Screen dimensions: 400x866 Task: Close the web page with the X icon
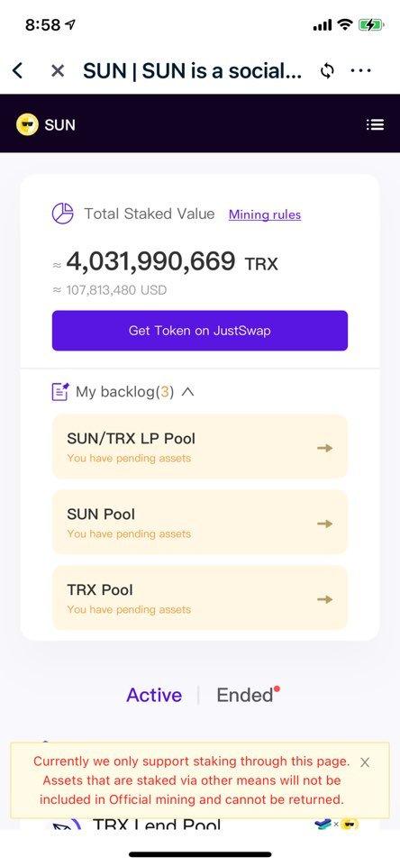point(58,70)
